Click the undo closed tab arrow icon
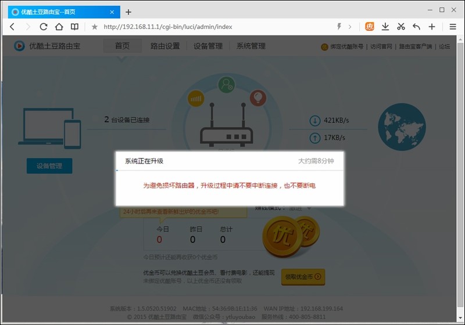This screenshot has width=465, height=325. coord(416,27)
